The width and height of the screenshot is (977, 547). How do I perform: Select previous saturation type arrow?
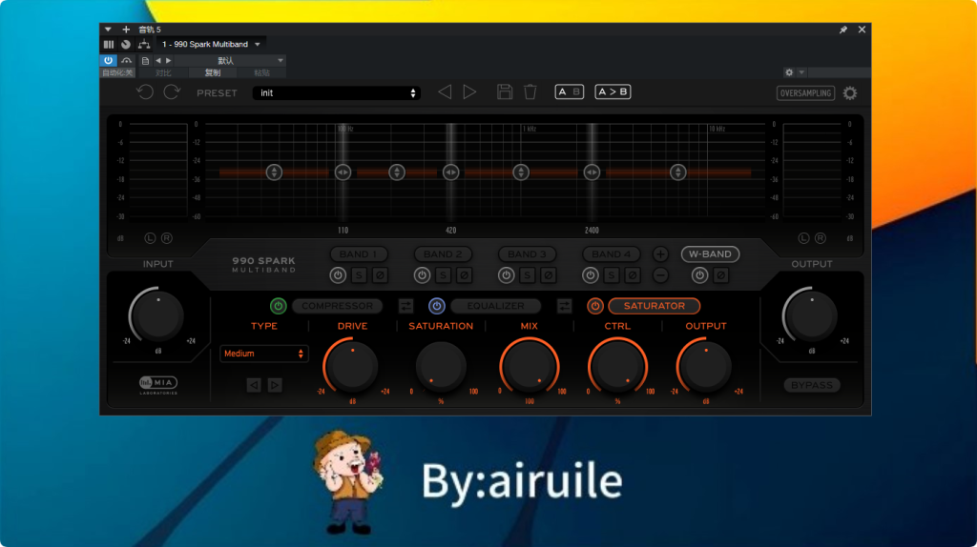[254, 385]
